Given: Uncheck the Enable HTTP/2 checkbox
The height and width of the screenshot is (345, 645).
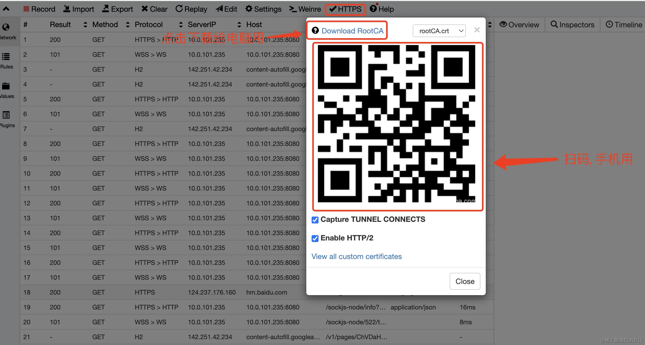Looking at the screenshot, I should click(x=315, y=238).
